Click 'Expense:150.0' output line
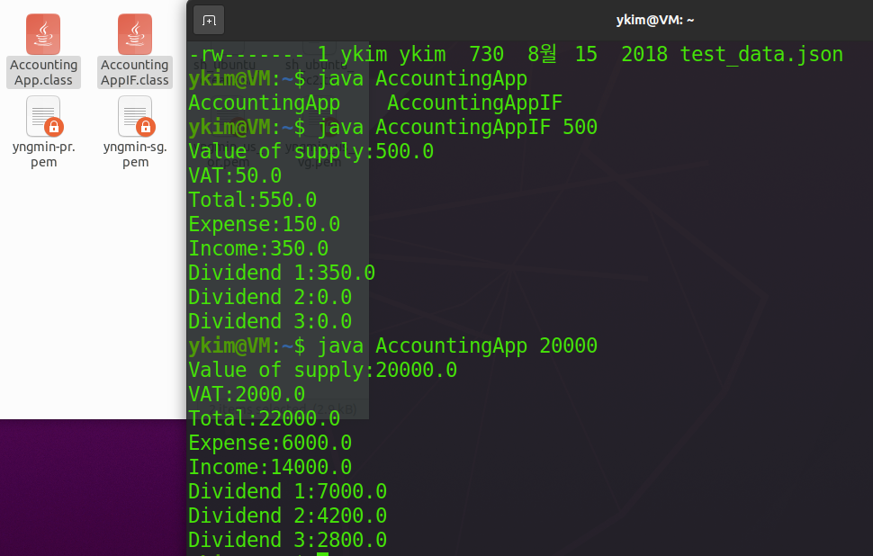 (x=264, y=224)
